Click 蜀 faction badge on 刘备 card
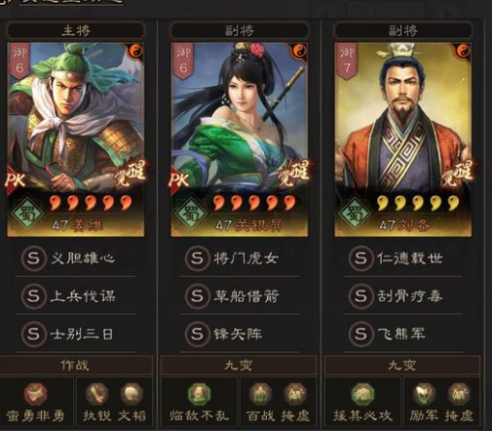The width and height of the screenshot is (492, 431). [x=355, y=213]
